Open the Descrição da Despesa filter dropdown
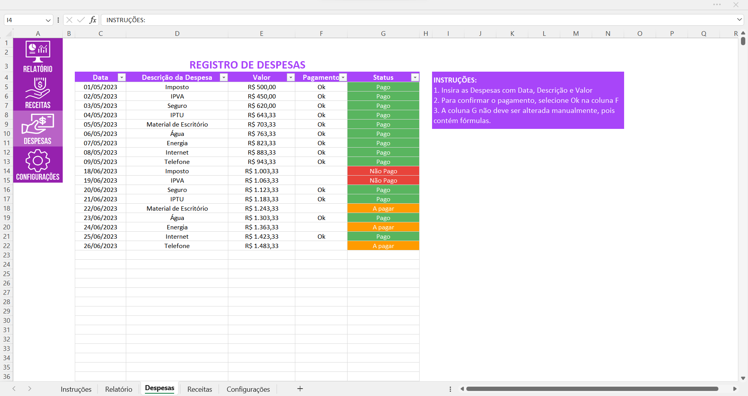Viewport: 748px width, 396px height. click(224, 77)
